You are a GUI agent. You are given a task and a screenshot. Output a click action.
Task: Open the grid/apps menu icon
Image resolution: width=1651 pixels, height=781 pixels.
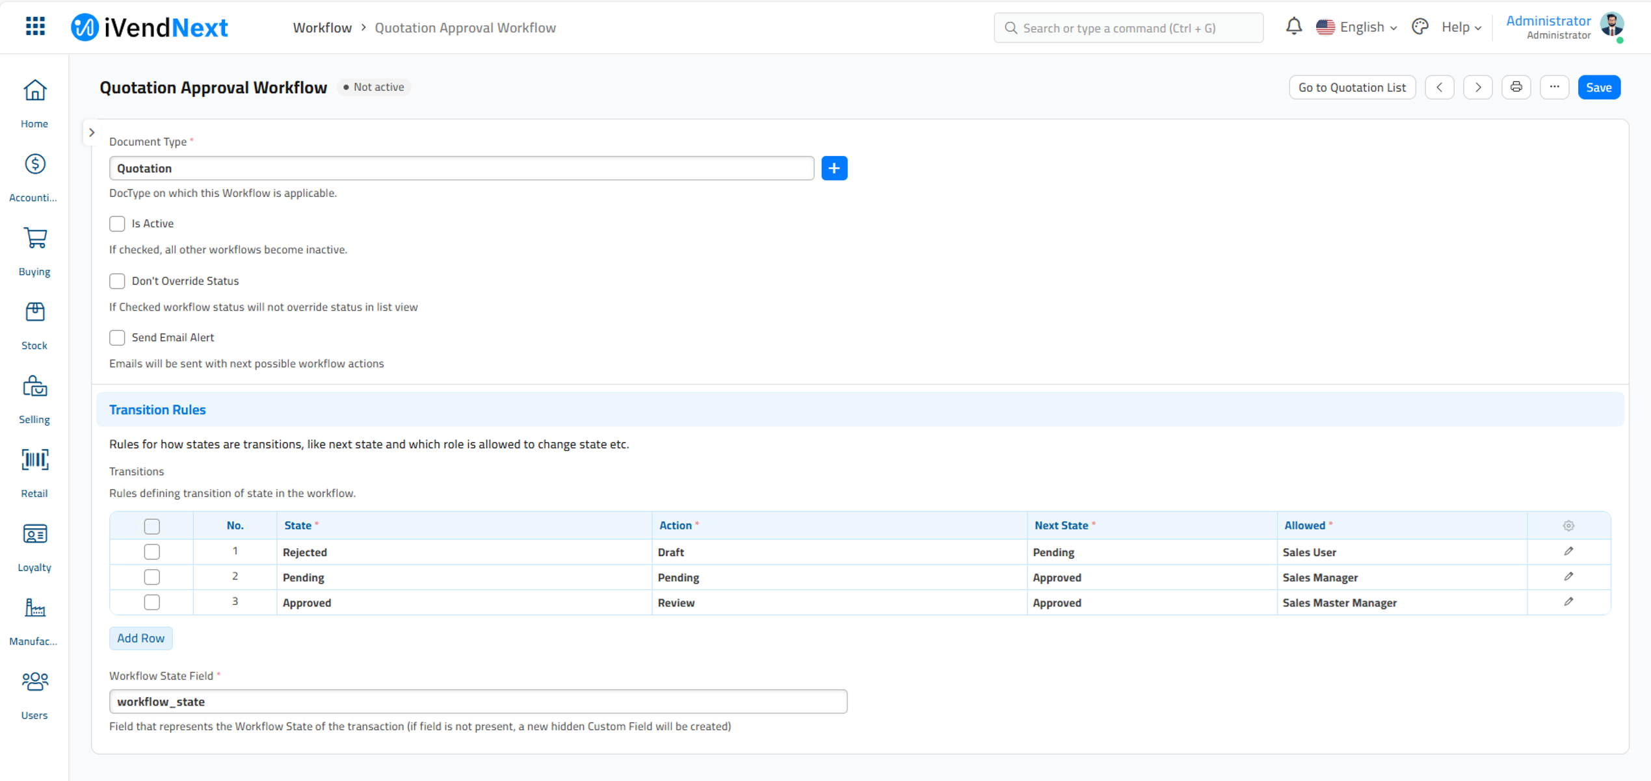(x=34, y=26)
